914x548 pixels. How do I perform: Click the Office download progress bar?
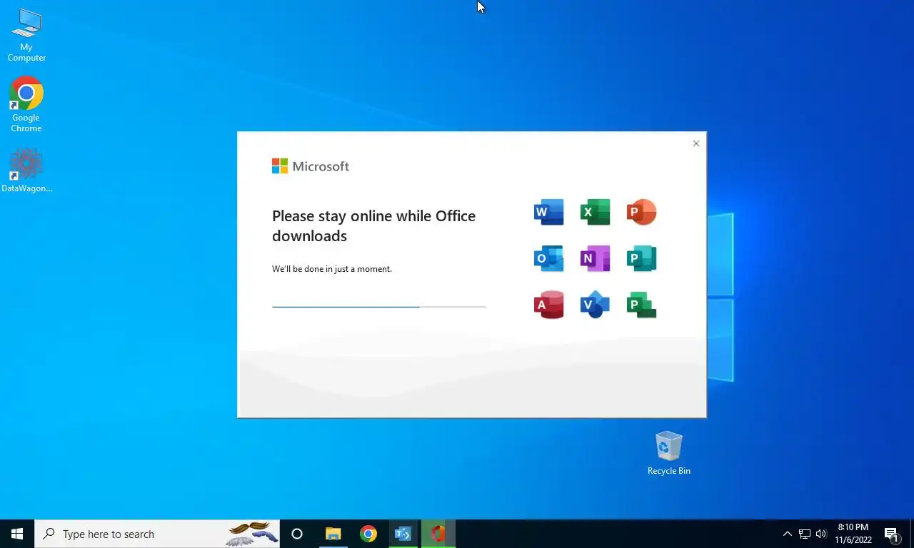point(379,307)
